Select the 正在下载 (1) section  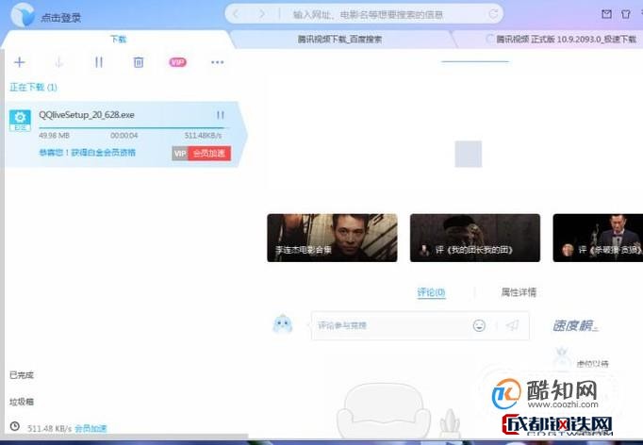[x=34, y=87]
